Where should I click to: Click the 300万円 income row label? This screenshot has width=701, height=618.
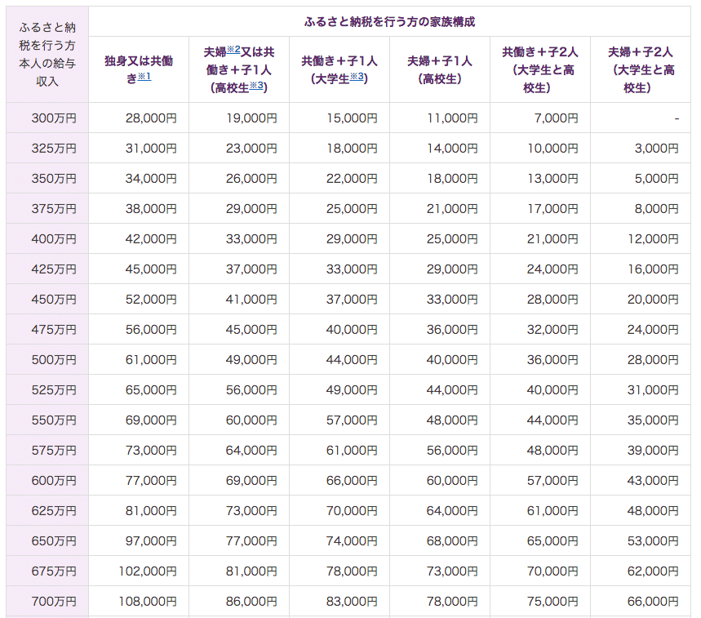54,118
